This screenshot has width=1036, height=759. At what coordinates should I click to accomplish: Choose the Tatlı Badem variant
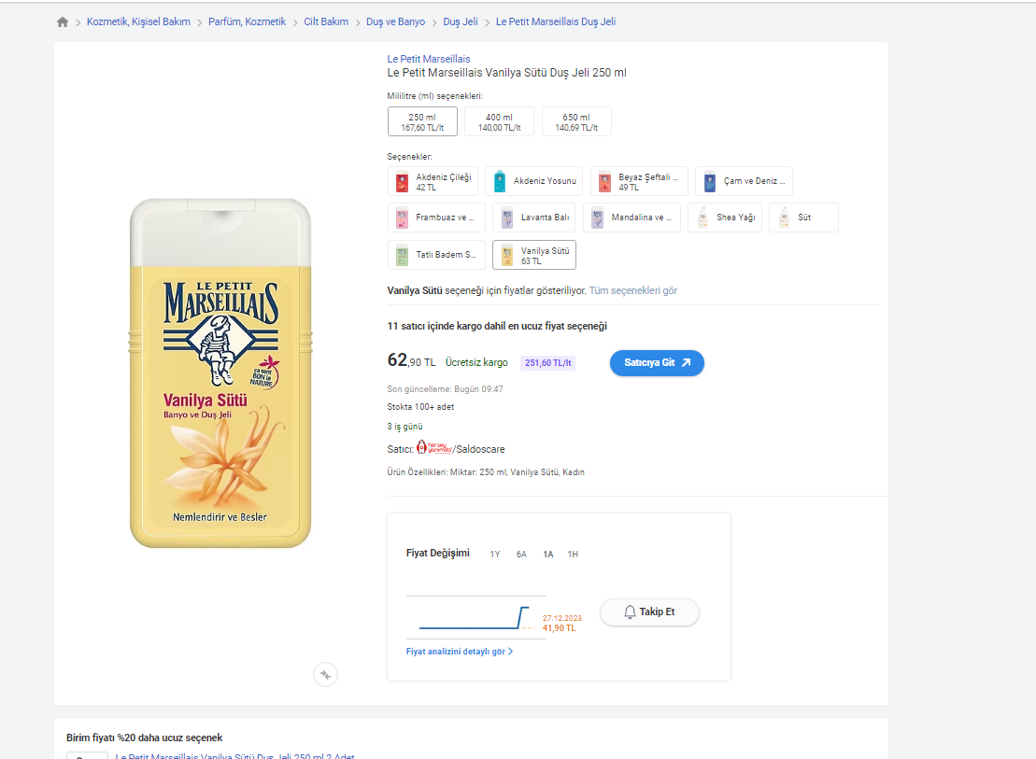coord(436,255)
